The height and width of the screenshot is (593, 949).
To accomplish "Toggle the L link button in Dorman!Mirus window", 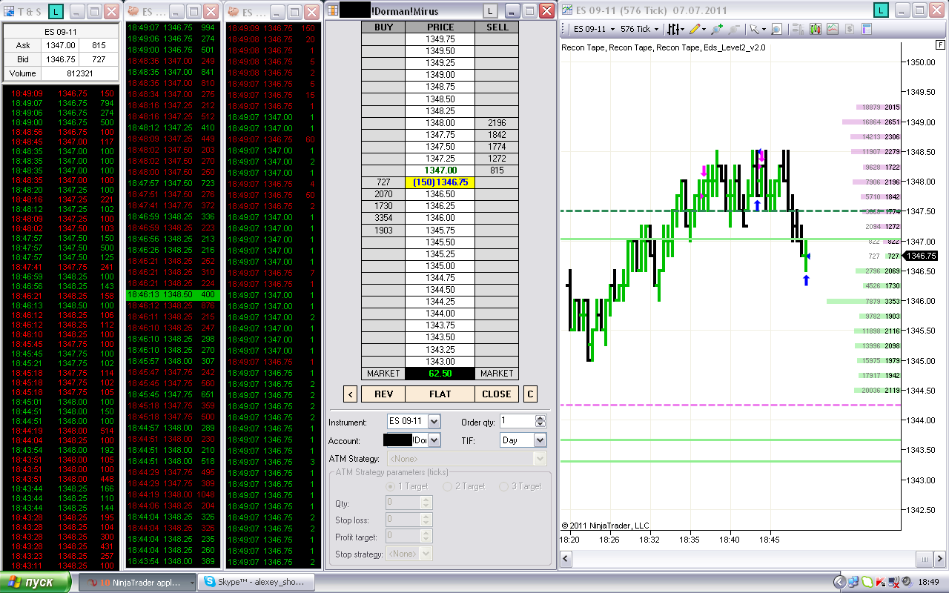I will pos(492,10).
